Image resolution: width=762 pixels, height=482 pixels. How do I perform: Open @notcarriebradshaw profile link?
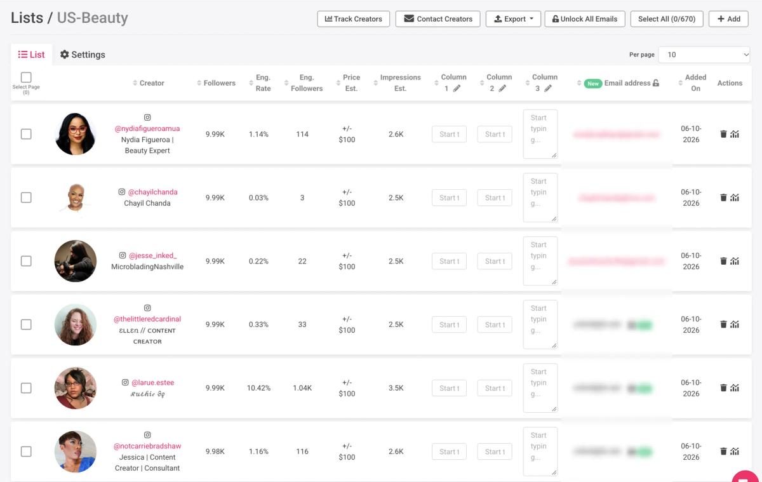[147, 446]
